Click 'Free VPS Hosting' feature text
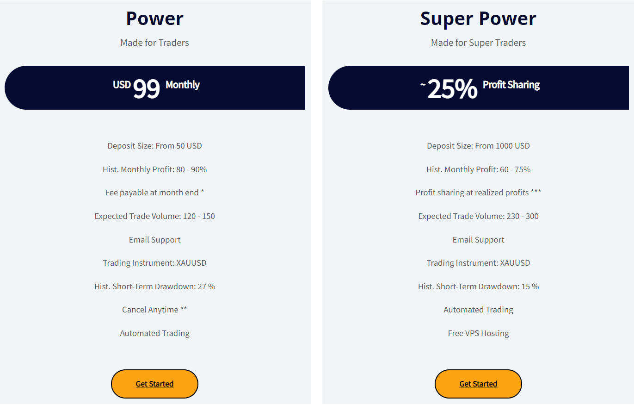Viewport: 634px width, 405px height. tap(478, 333)
